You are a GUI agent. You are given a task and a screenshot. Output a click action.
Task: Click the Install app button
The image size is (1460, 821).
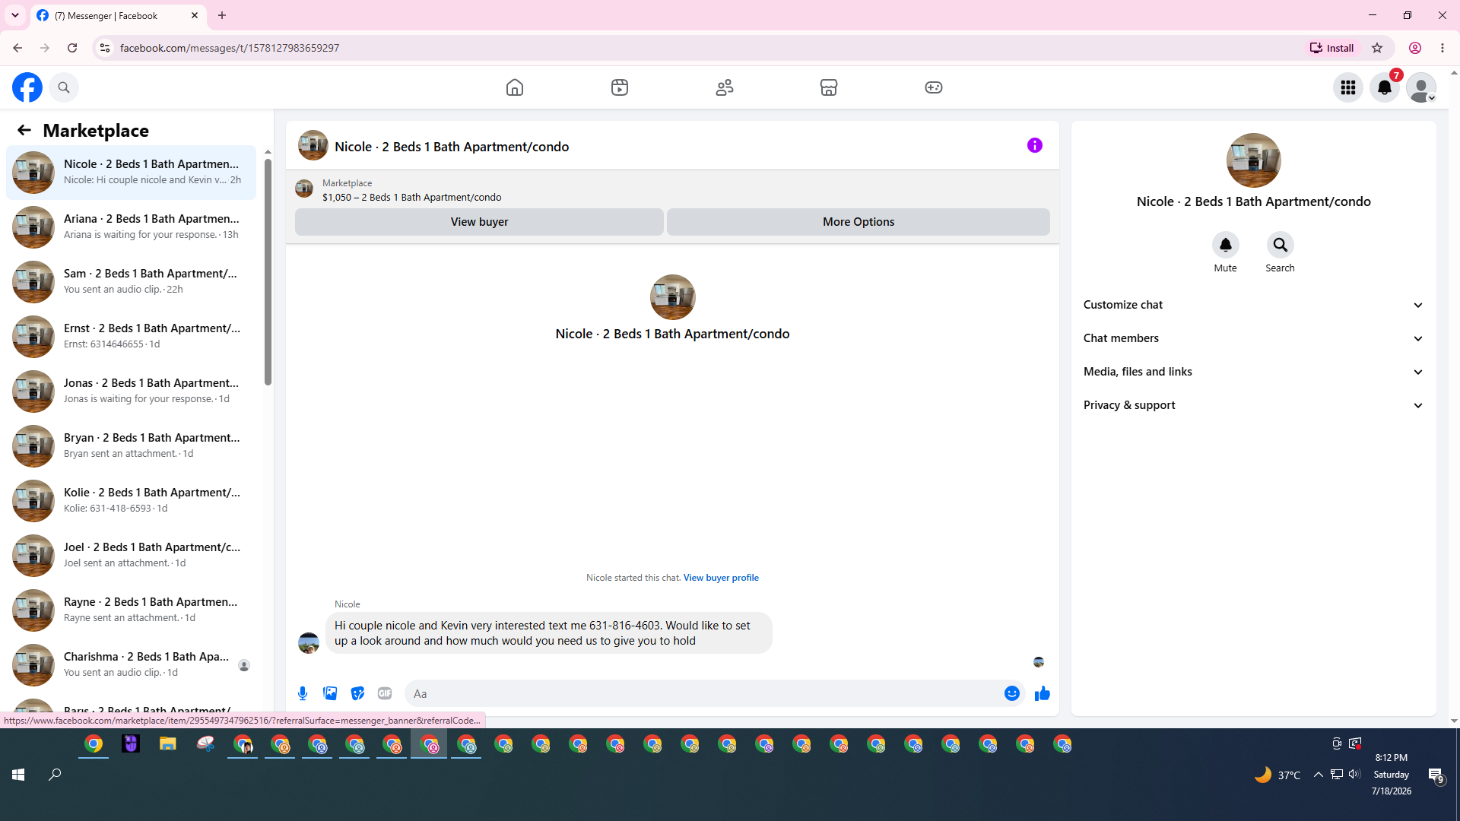pyautogui.click(x=1332, y=48)
